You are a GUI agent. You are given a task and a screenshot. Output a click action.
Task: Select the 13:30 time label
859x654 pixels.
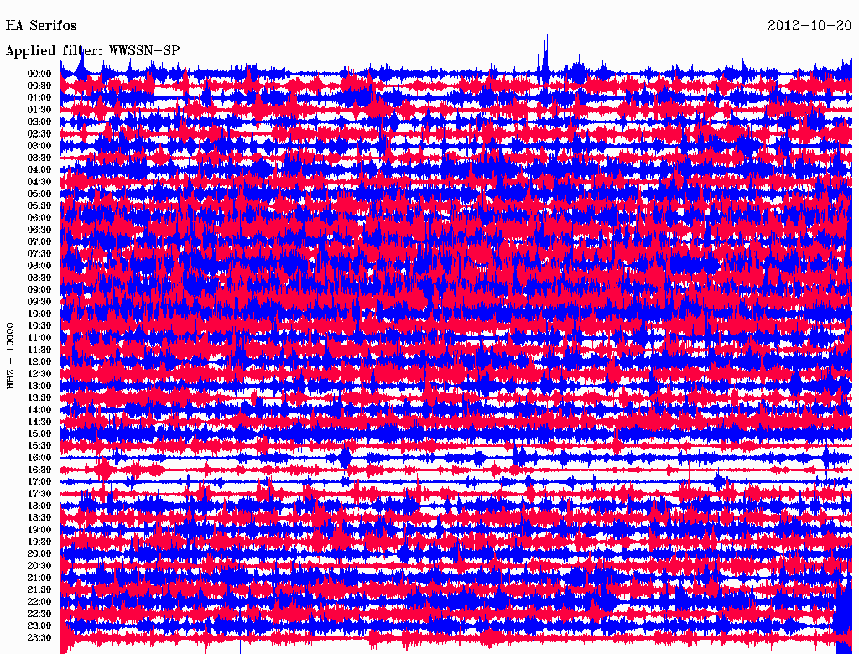(39, 397)
